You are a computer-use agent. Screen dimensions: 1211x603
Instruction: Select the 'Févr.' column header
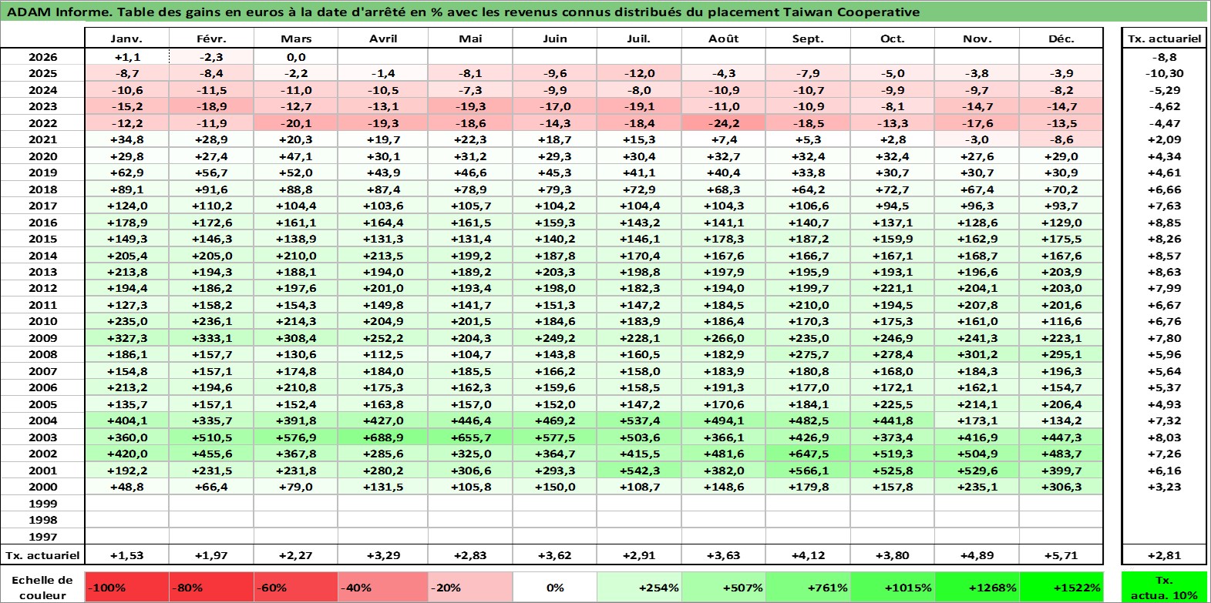tap(211, 39)
